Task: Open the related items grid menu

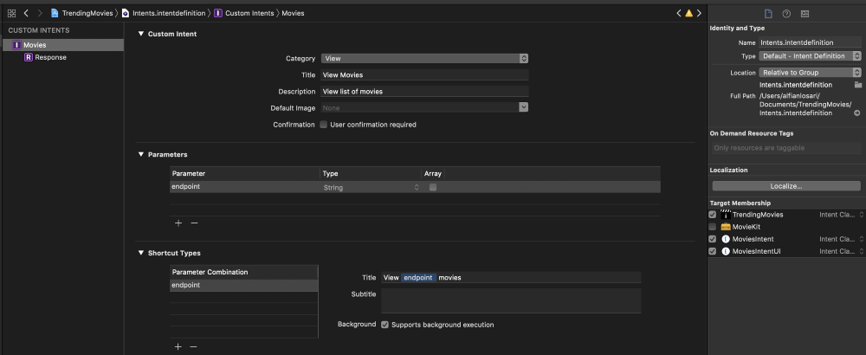Action: coord(11,14)
